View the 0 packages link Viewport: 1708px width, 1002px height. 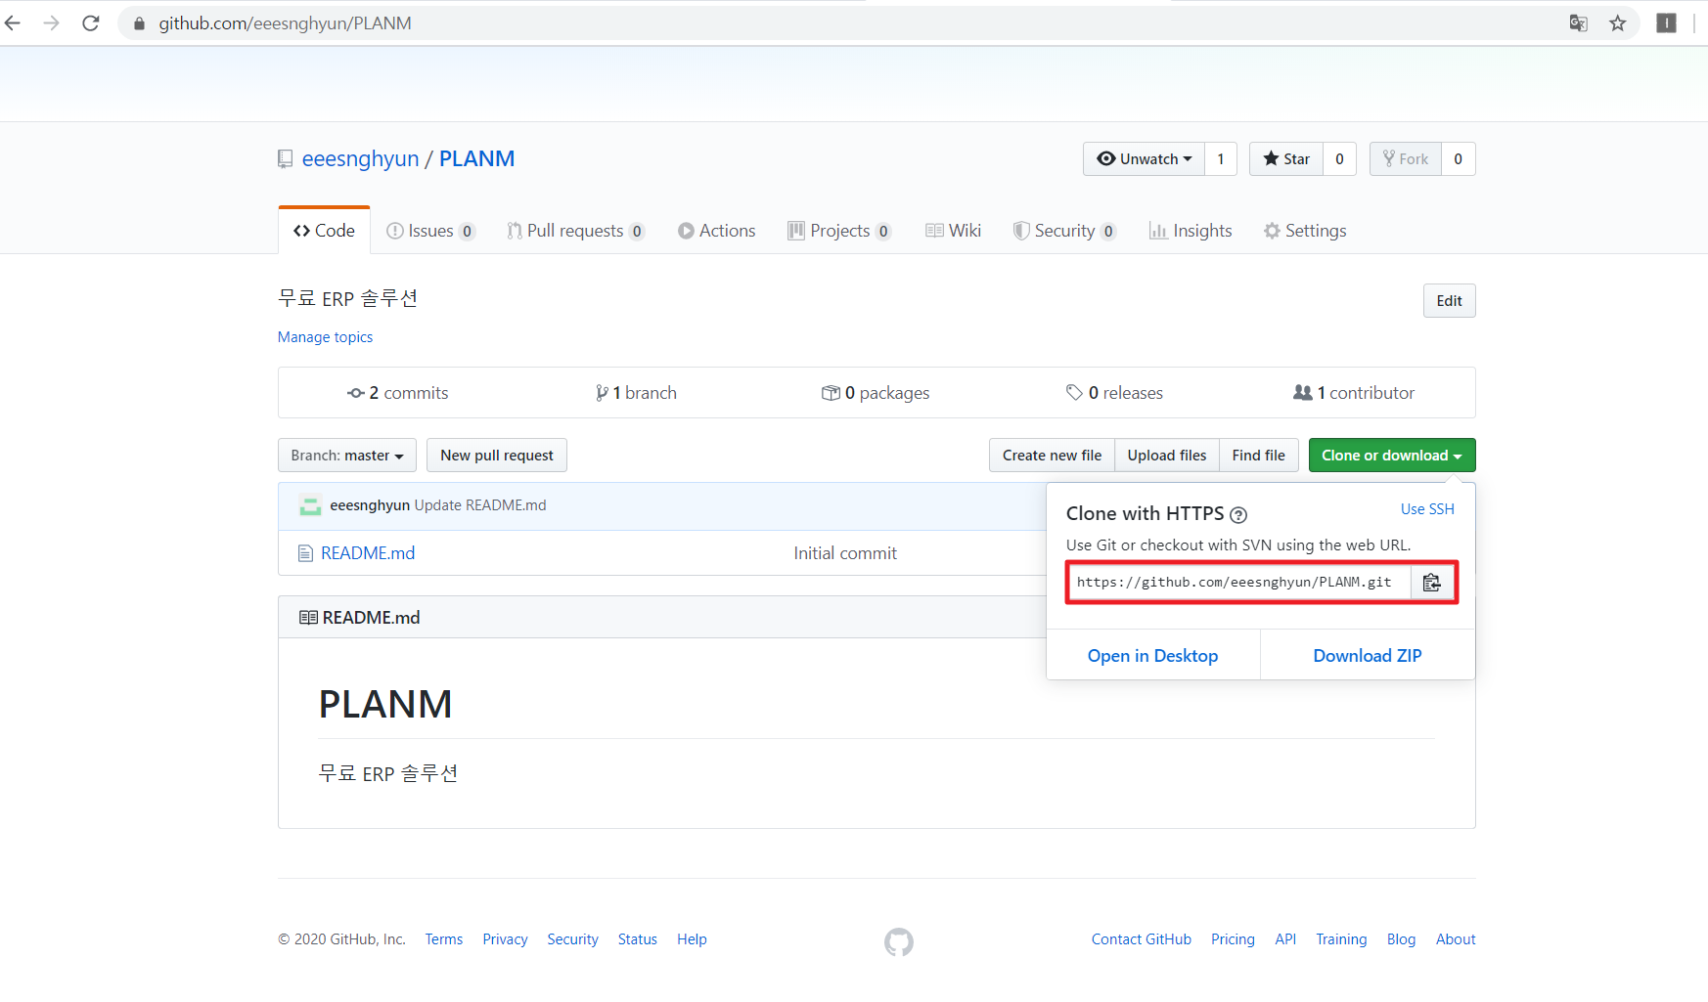pos(876,393)
